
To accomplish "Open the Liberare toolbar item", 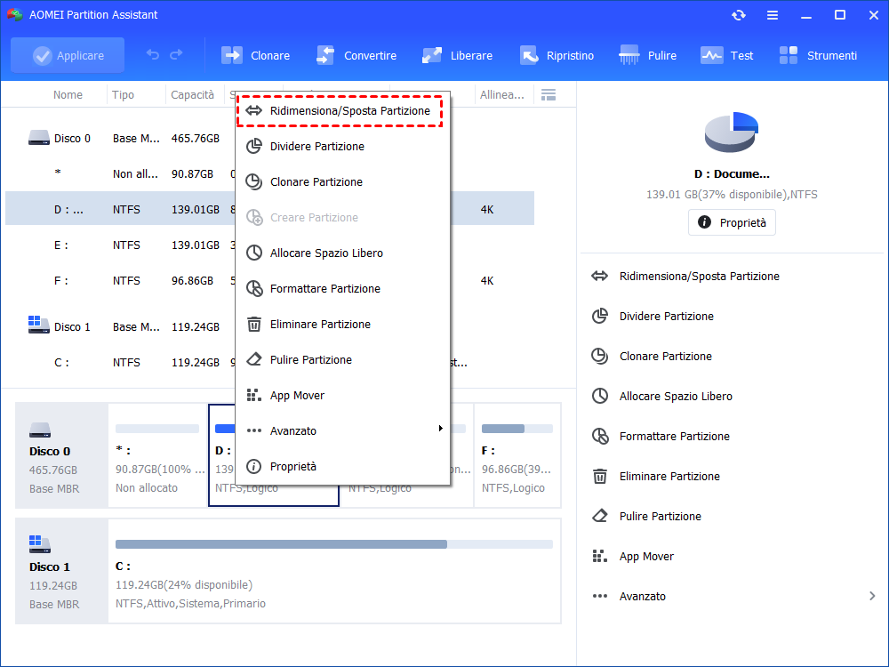I will [x=457, y=55].
